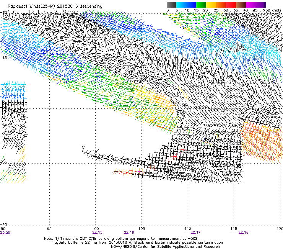
Task: Click the legend label 25
Action: coord(216,10)
